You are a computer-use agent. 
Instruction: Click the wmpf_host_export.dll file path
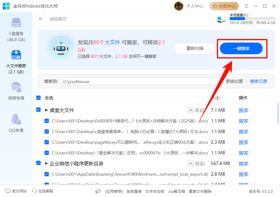tap(130, 174)
